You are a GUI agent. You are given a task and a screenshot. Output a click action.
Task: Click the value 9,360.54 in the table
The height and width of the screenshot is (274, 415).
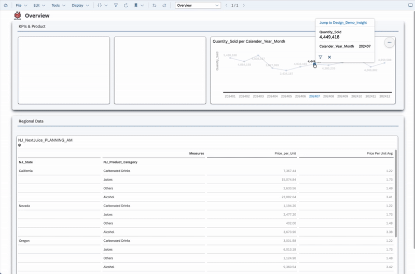click(289, 267)
